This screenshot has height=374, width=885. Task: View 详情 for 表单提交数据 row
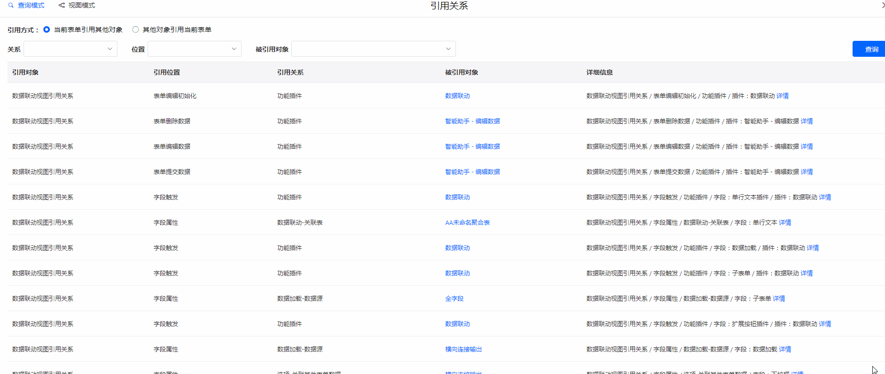(x=807, y=172)
